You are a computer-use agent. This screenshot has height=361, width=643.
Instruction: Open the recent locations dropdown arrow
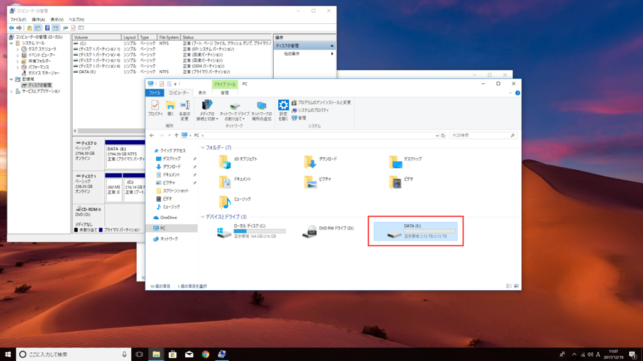[x=170, y=135]
